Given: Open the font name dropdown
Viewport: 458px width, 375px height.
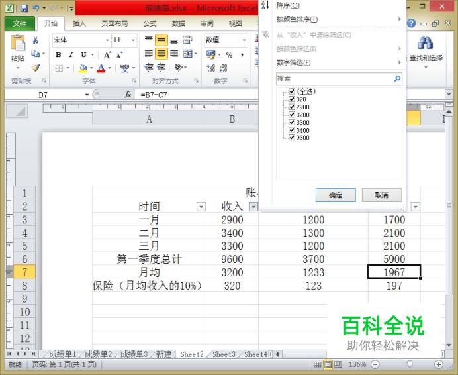Looking at the screenshot, I should 107,40.
